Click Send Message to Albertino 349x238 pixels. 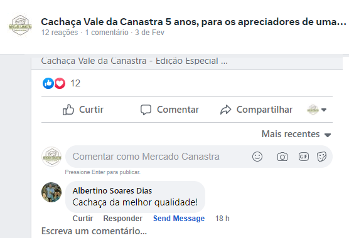click(x=179, y=219)
